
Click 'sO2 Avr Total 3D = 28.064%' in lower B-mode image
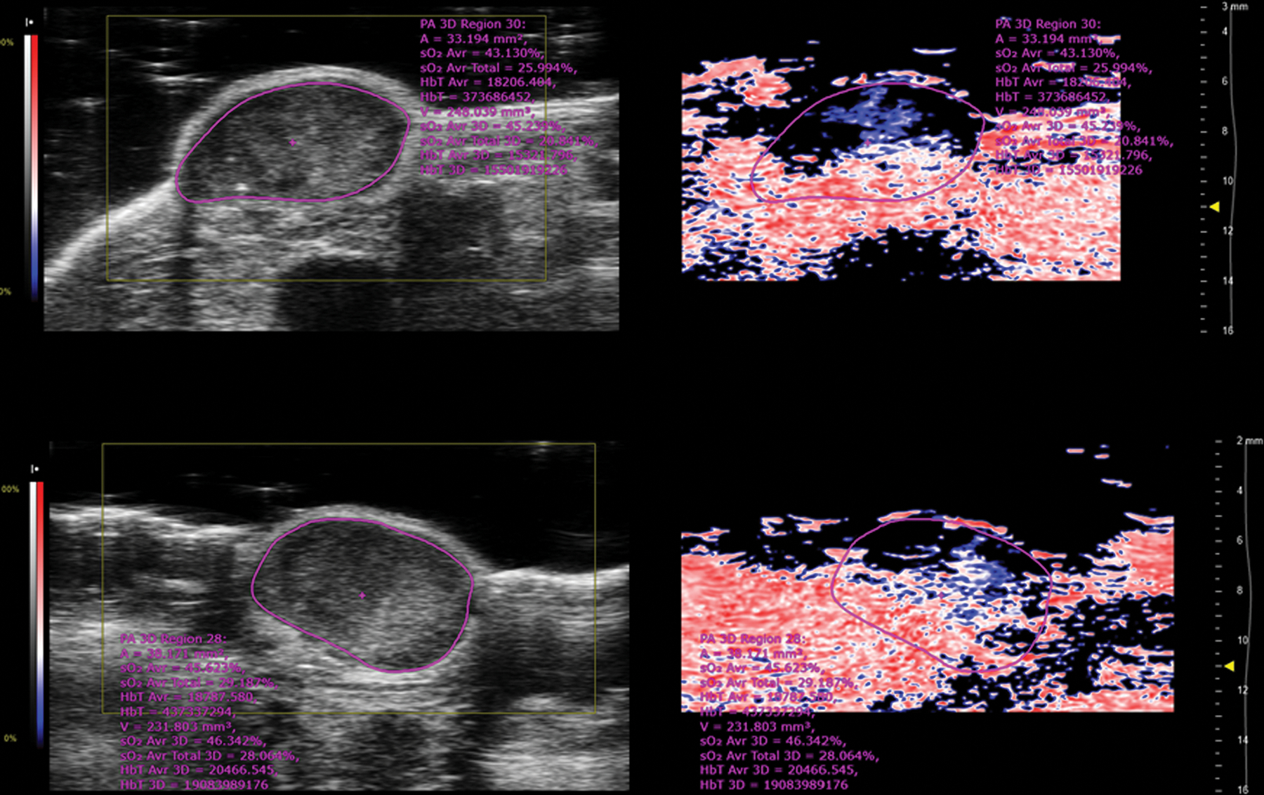coord(209,756)
